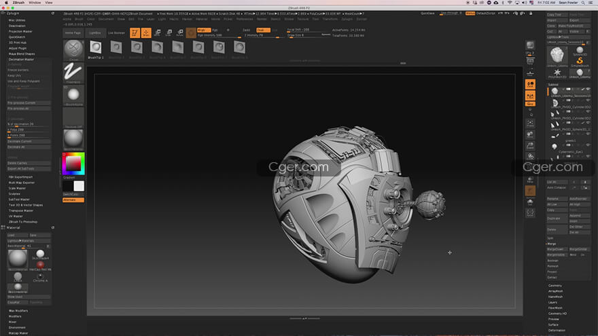Switch to the LightBox tab

(94, 32)
